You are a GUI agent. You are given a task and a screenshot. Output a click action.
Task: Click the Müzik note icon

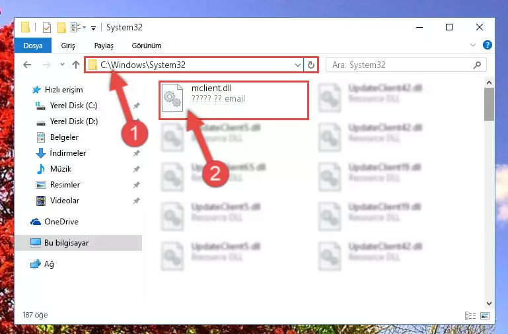click(x=41, y=169)
